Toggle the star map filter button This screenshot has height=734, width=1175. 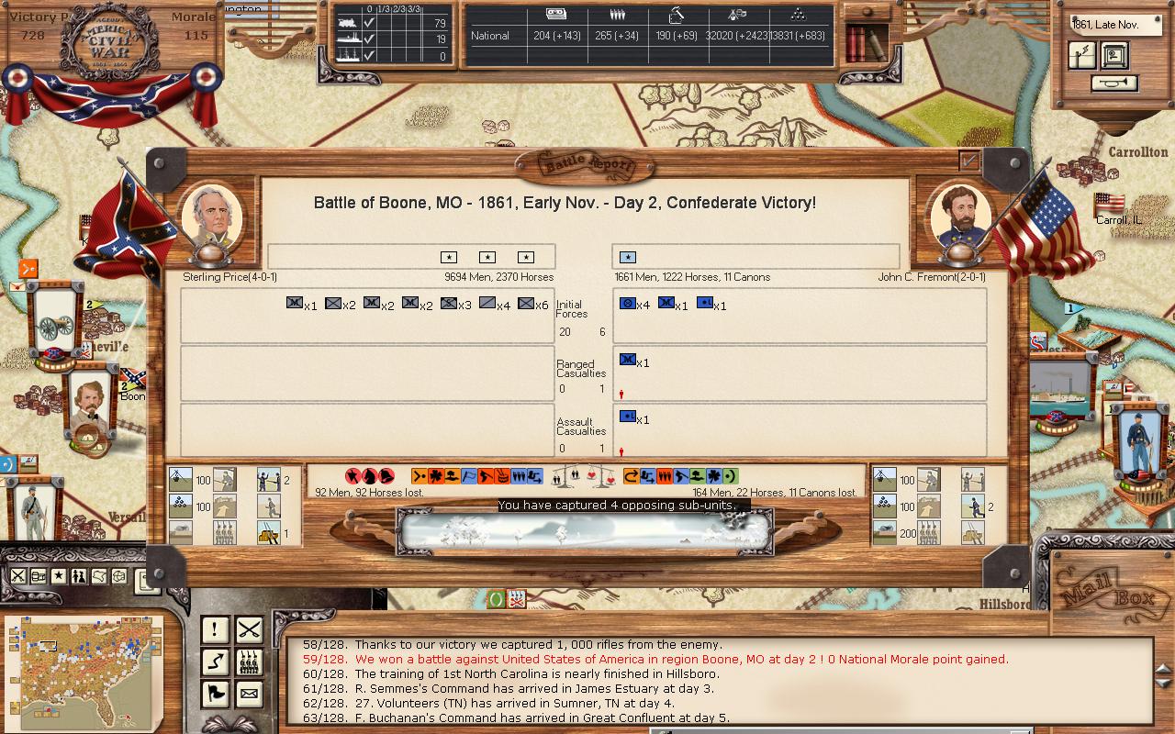[x=59, y=576]
